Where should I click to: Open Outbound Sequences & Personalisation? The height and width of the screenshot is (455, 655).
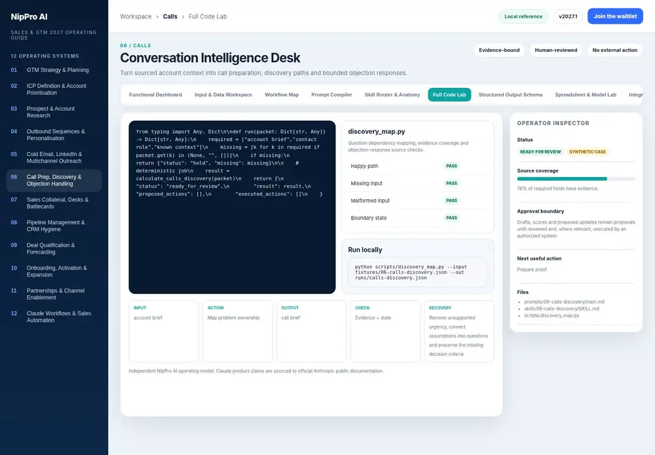(54, 134)
